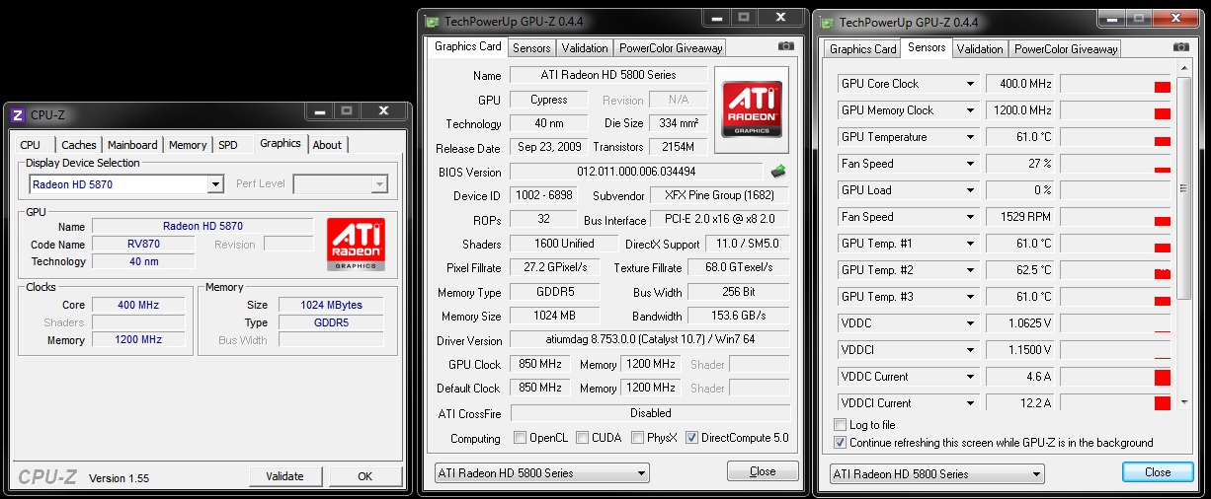Open the GPU Temp. #2 sensor dropdown
The height and width of the screenshot is (499, 1211).
click(x=970, y=270)
